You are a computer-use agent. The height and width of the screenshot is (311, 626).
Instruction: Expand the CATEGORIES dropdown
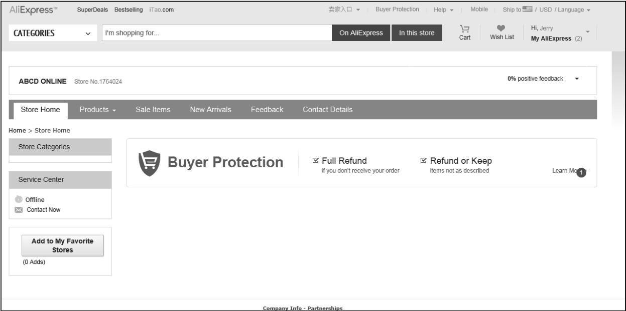(x=52, y=34)
